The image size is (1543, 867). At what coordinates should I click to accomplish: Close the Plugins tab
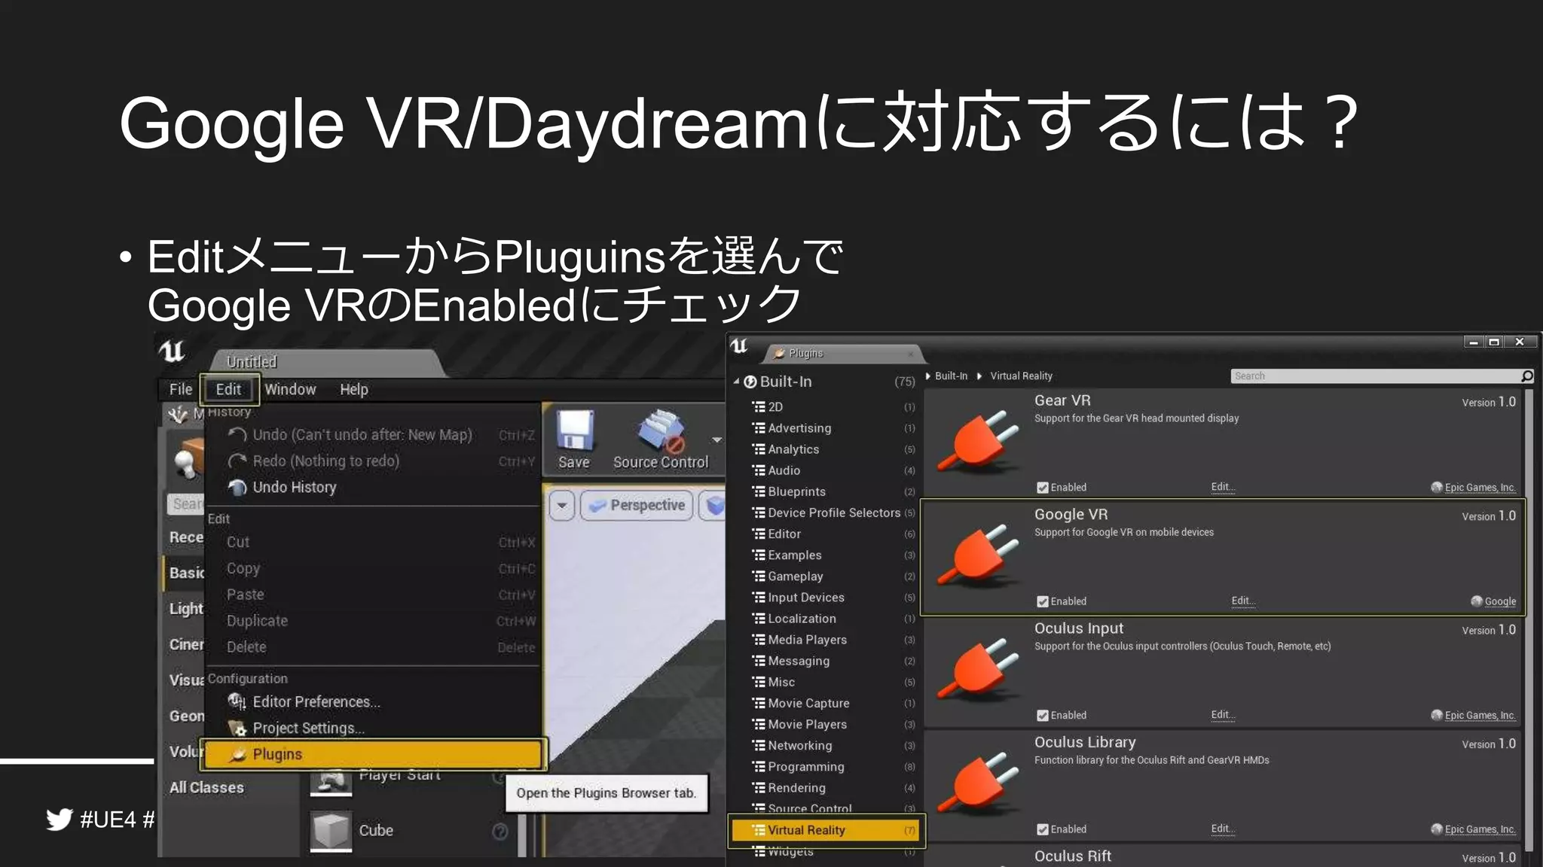click(x=910, y=354)
